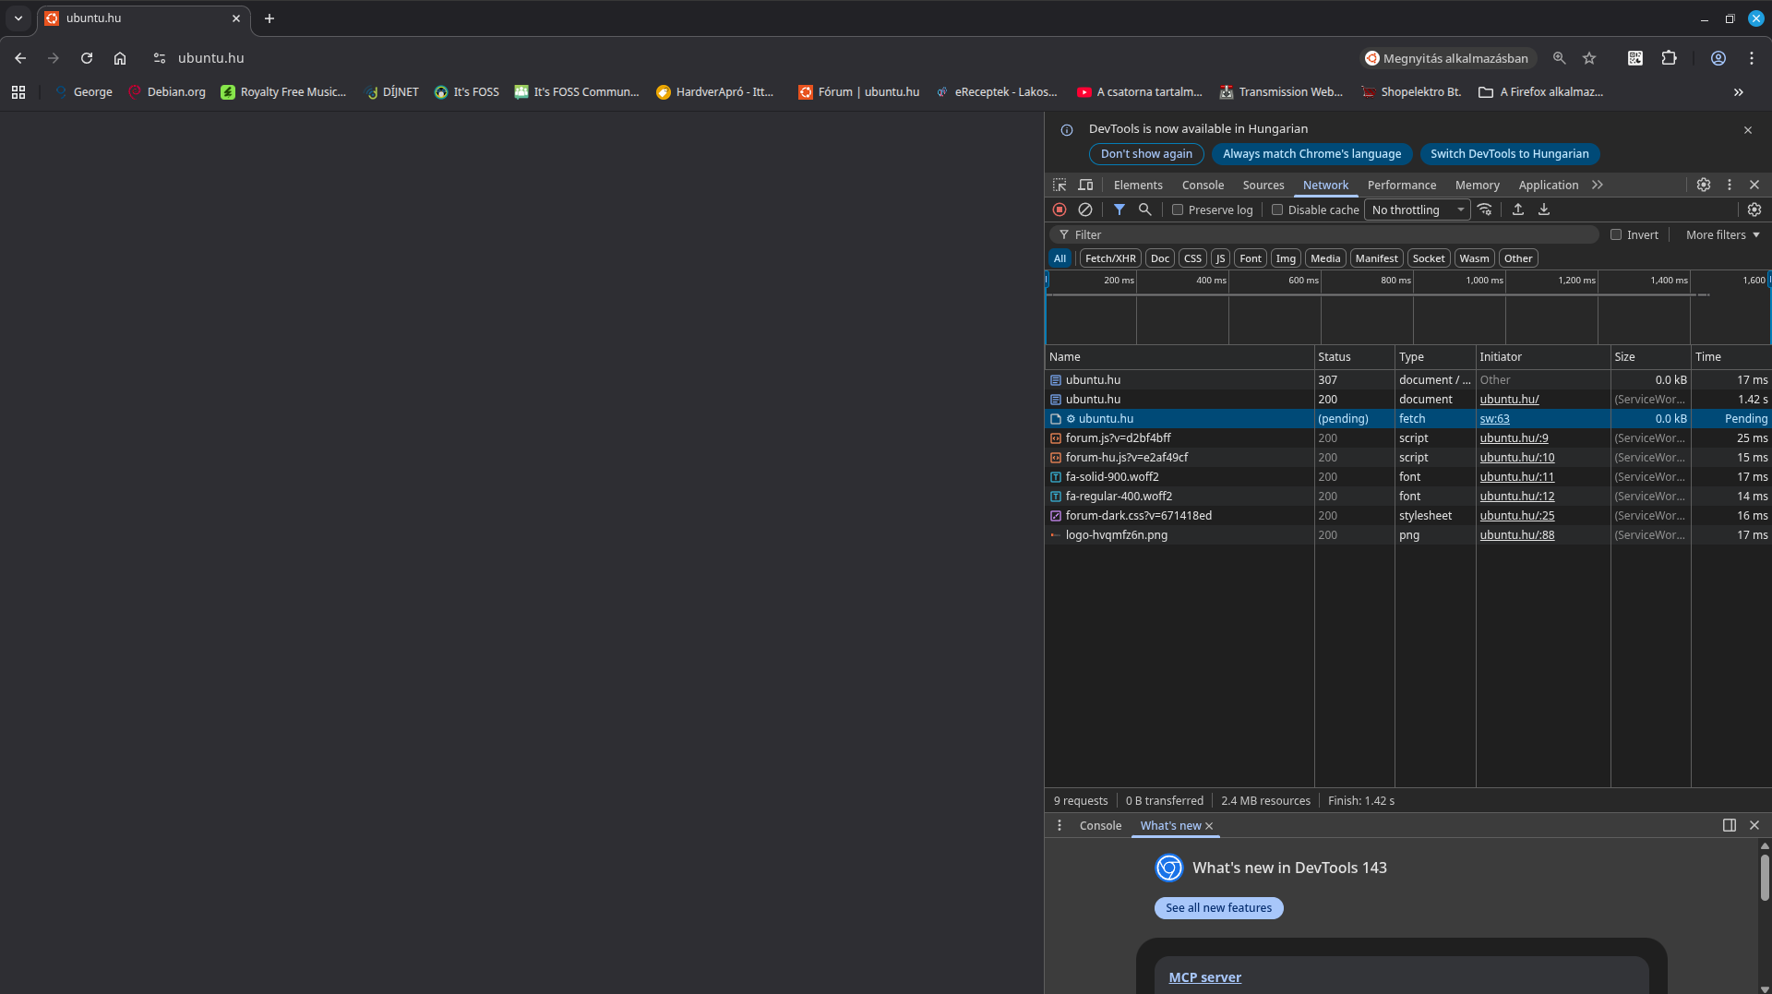Check the Disable cache option
Image resolution: width=1772 pixels, height=994 pixels.
tap(1277, 210)
